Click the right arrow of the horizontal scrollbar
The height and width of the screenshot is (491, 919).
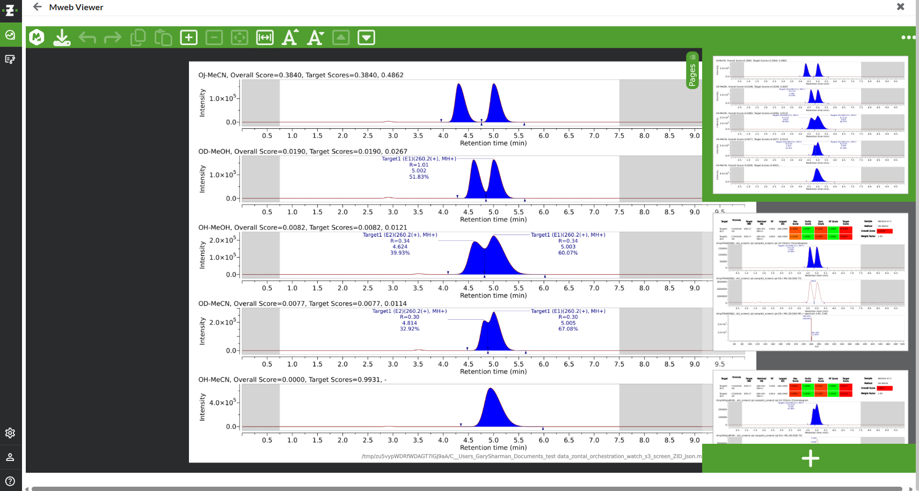(x=910, y=488)
